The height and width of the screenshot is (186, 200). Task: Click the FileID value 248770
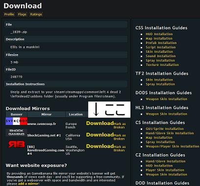pyautogui.click(x=16, y=77)
